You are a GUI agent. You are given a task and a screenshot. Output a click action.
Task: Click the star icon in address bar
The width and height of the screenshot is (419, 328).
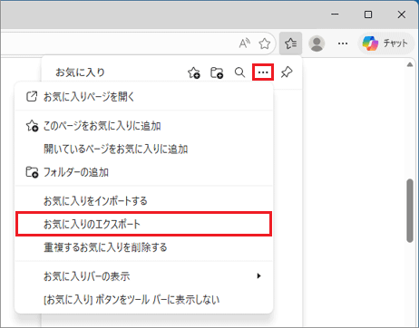click(x=265, y=43)
